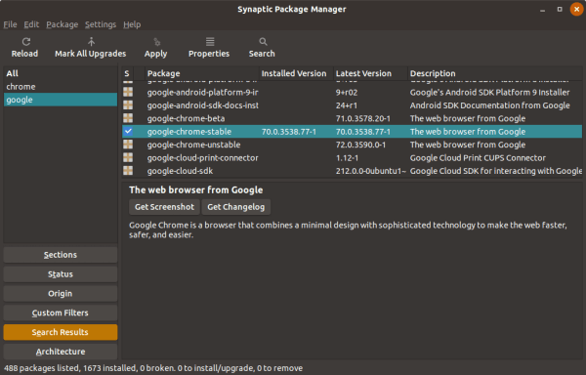Click the status bar package count text

153,368
